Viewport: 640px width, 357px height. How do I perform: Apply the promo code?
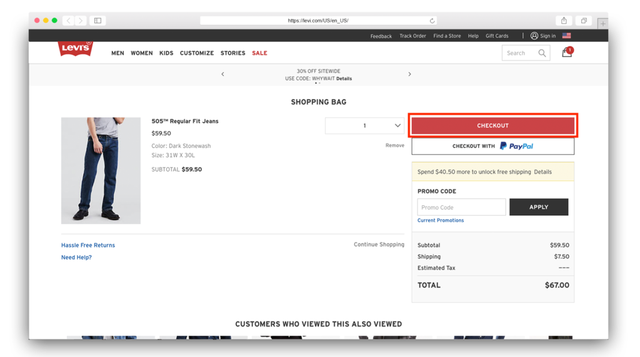[538, 207]
